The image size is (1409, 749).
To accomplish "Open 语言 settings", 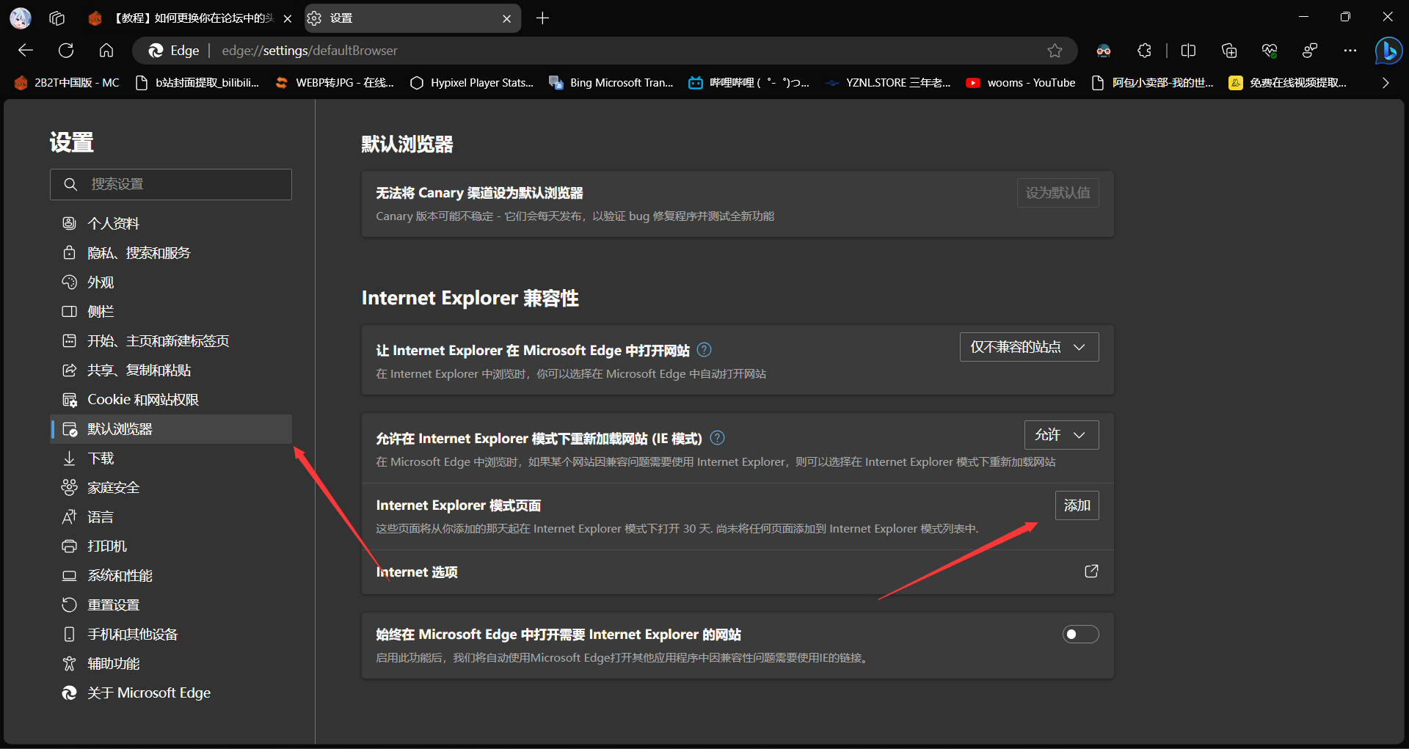I will [x=171, y=517].
